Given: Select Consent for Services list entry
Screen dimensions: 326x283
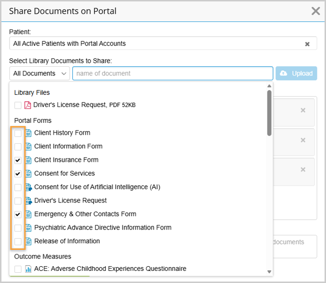Looking at the screenshot, I should click(64, 173).
